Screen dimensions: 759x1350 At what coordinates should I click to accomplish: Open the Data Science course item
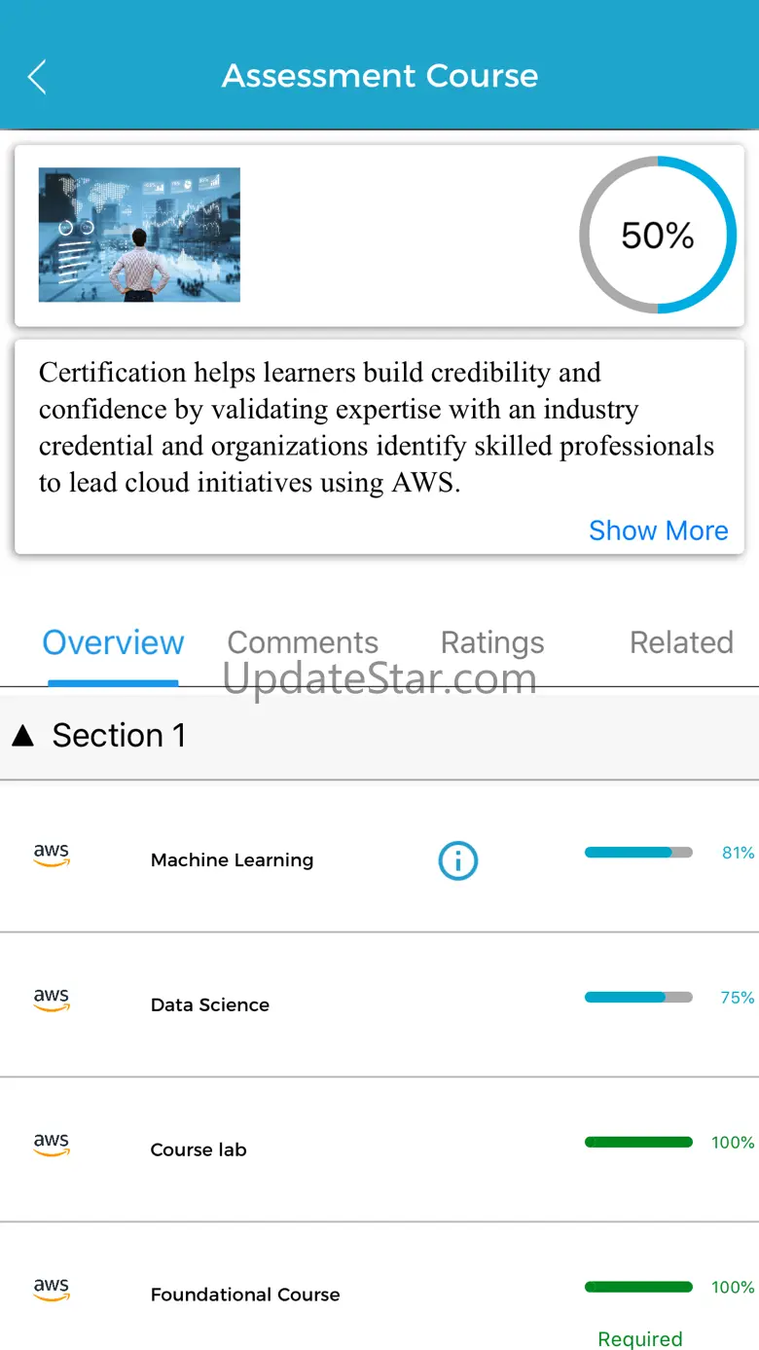pos(379,1004)
